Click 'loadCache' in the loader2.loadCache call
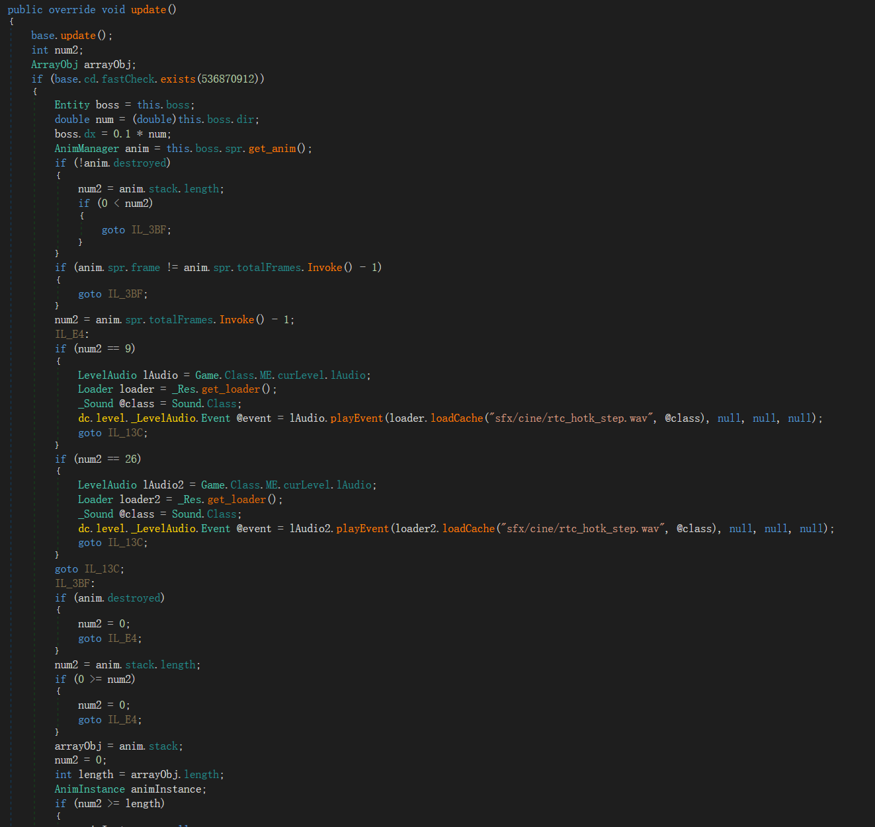The image size is (875, 827). click(468, 529)
